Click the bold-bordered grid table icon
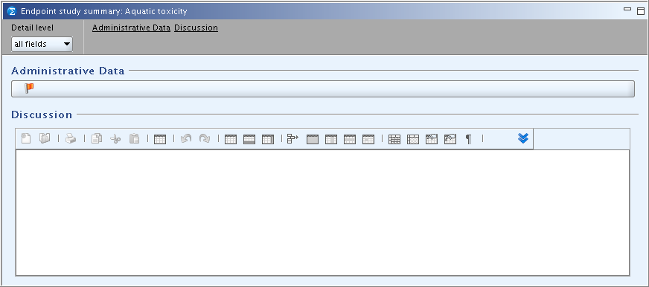649x287 pixels. [x=394, y=139]
